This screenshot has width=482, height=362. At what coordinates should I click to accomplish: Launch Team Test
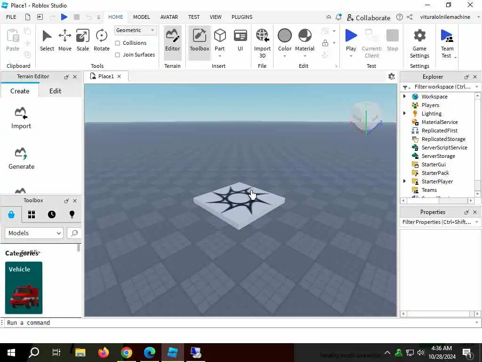point(447,43)
